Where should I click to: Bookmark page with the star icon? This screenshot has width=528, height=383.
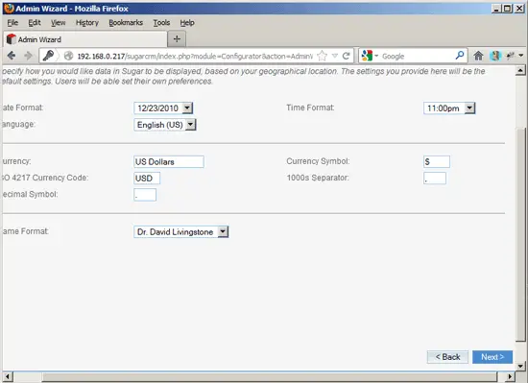(x=322, y=56)
